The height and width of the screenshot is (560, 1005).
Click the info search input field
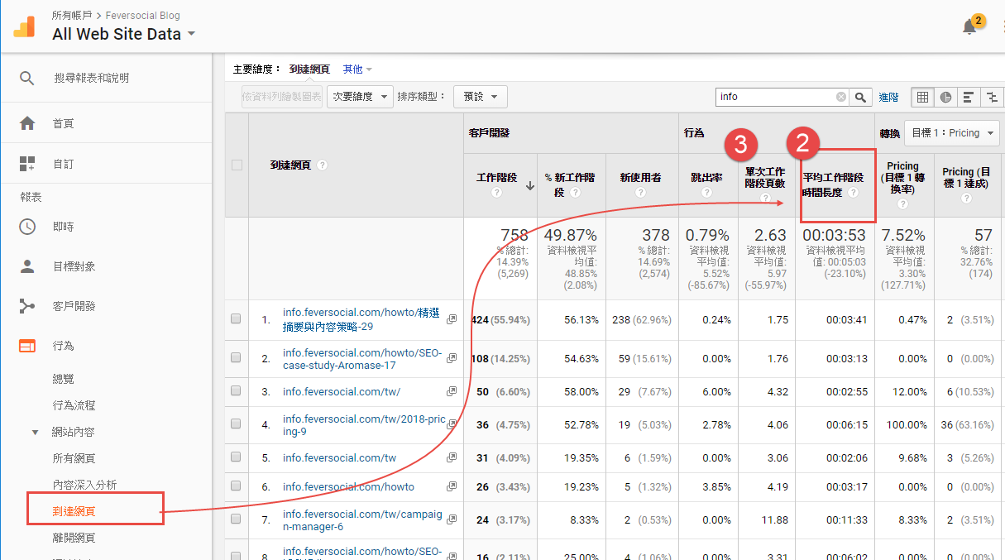pyautogui.click(x=776, y=97)
